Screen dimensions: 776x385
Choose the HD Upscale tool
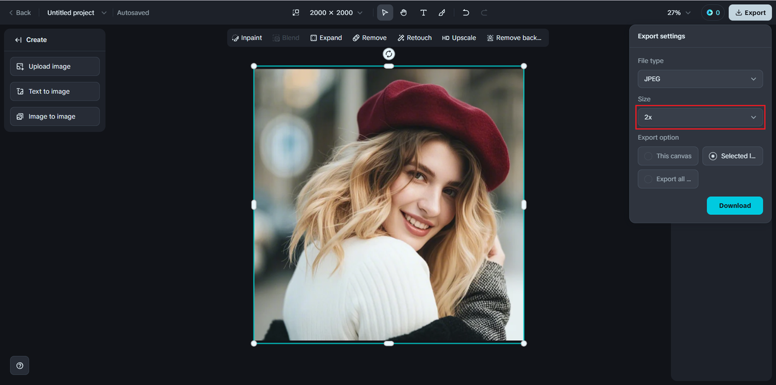(x=459, y=38)
